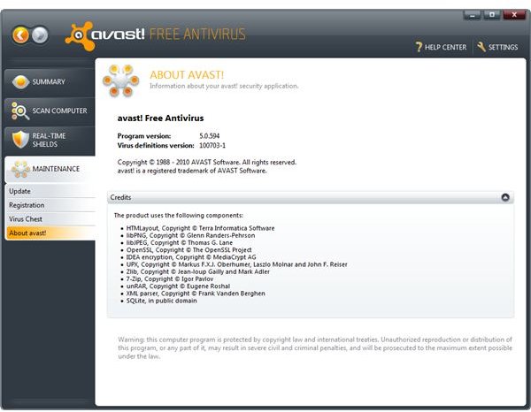Click the About avast! header icon
Screen dimensions: 531x412
(x=121, y=80)
